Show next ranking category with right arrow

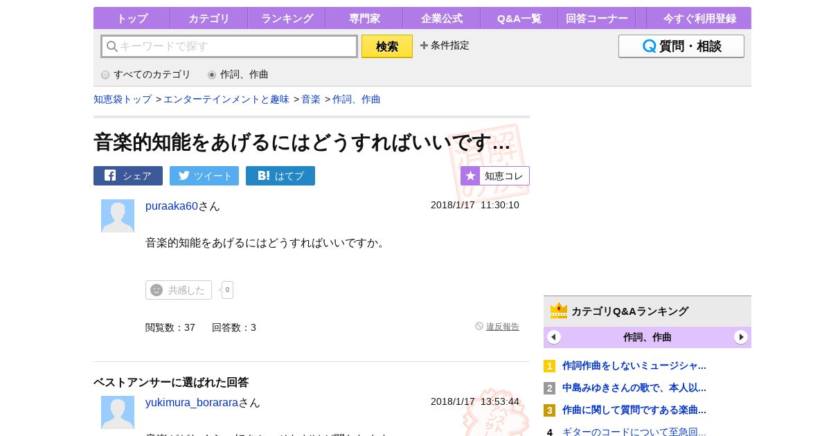pyautogui.click(x=741, y=337)
